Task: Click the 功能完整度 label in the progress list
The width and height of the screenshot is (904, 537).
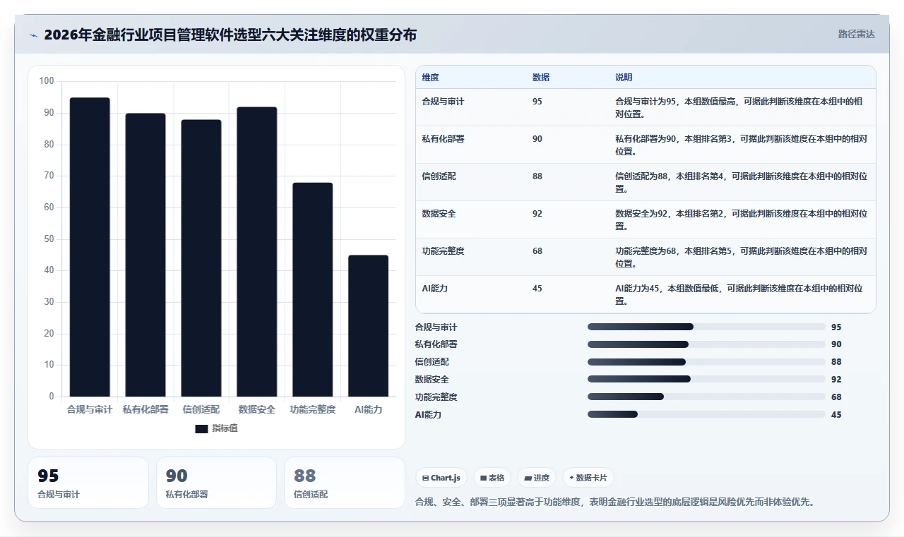Action: [x=436, y=397]
